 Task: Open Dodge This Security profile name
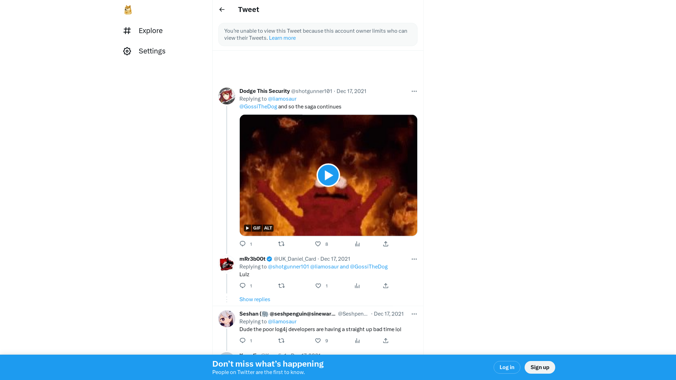(x=264, y=91)
